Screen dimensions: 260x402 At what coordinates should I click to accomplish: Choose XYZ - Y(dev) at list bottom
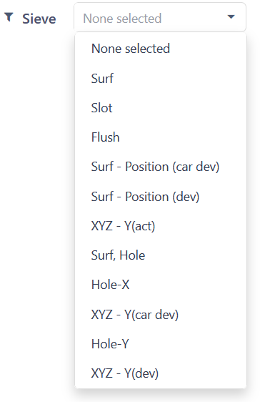tap(161, 373)
